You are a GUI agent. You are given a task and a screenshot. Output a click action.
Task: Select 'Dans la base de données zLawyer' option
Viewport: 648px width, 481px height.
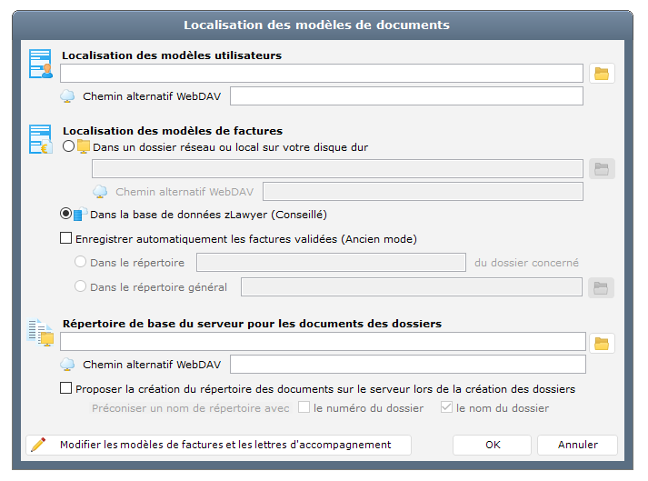65,215
